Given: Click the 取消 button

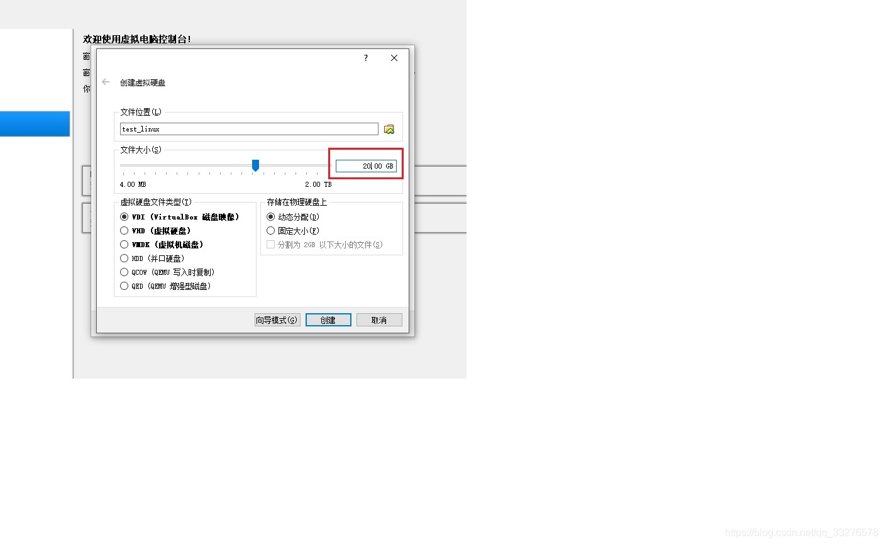Looking at the screenshot, I should (x=379, y=320).
